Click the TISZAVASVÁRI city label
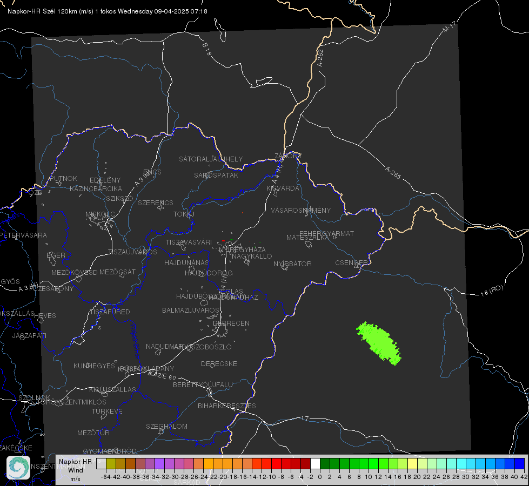 [x=189, y=242]
